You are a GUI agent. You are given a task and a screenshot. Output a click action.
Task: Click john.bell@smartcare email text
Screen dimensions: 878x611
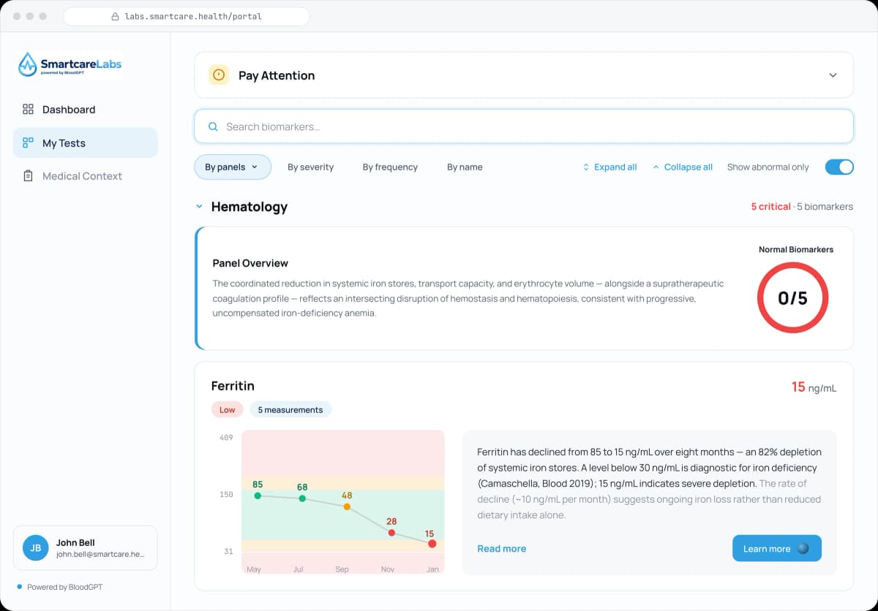pos(100,555)
